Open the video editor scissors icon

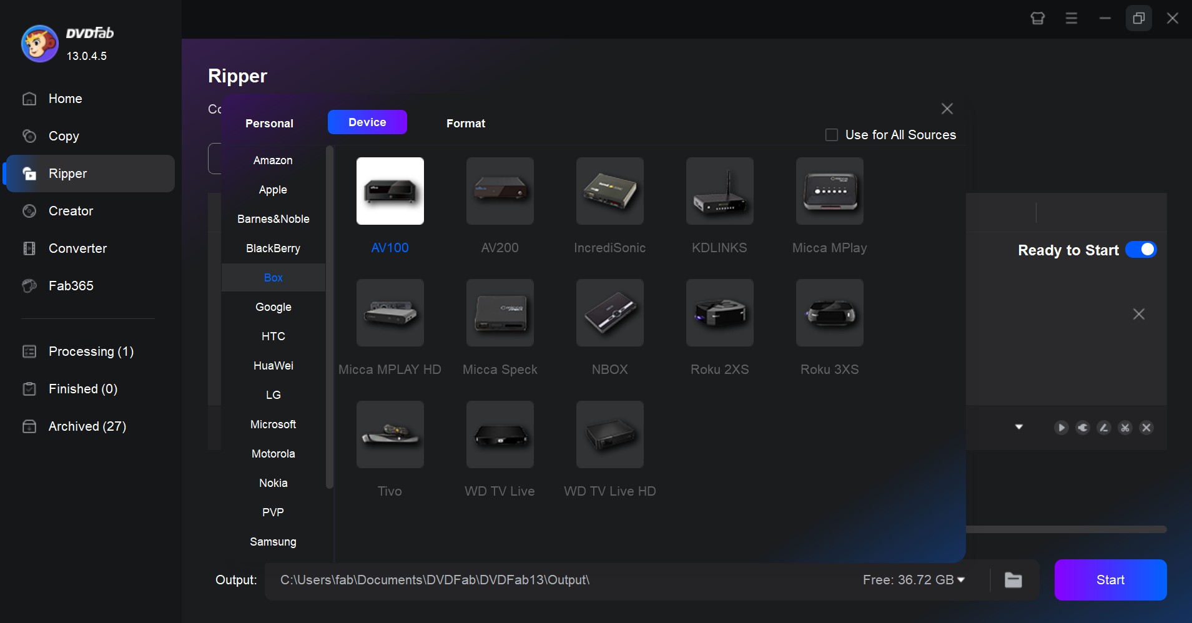1125,428
